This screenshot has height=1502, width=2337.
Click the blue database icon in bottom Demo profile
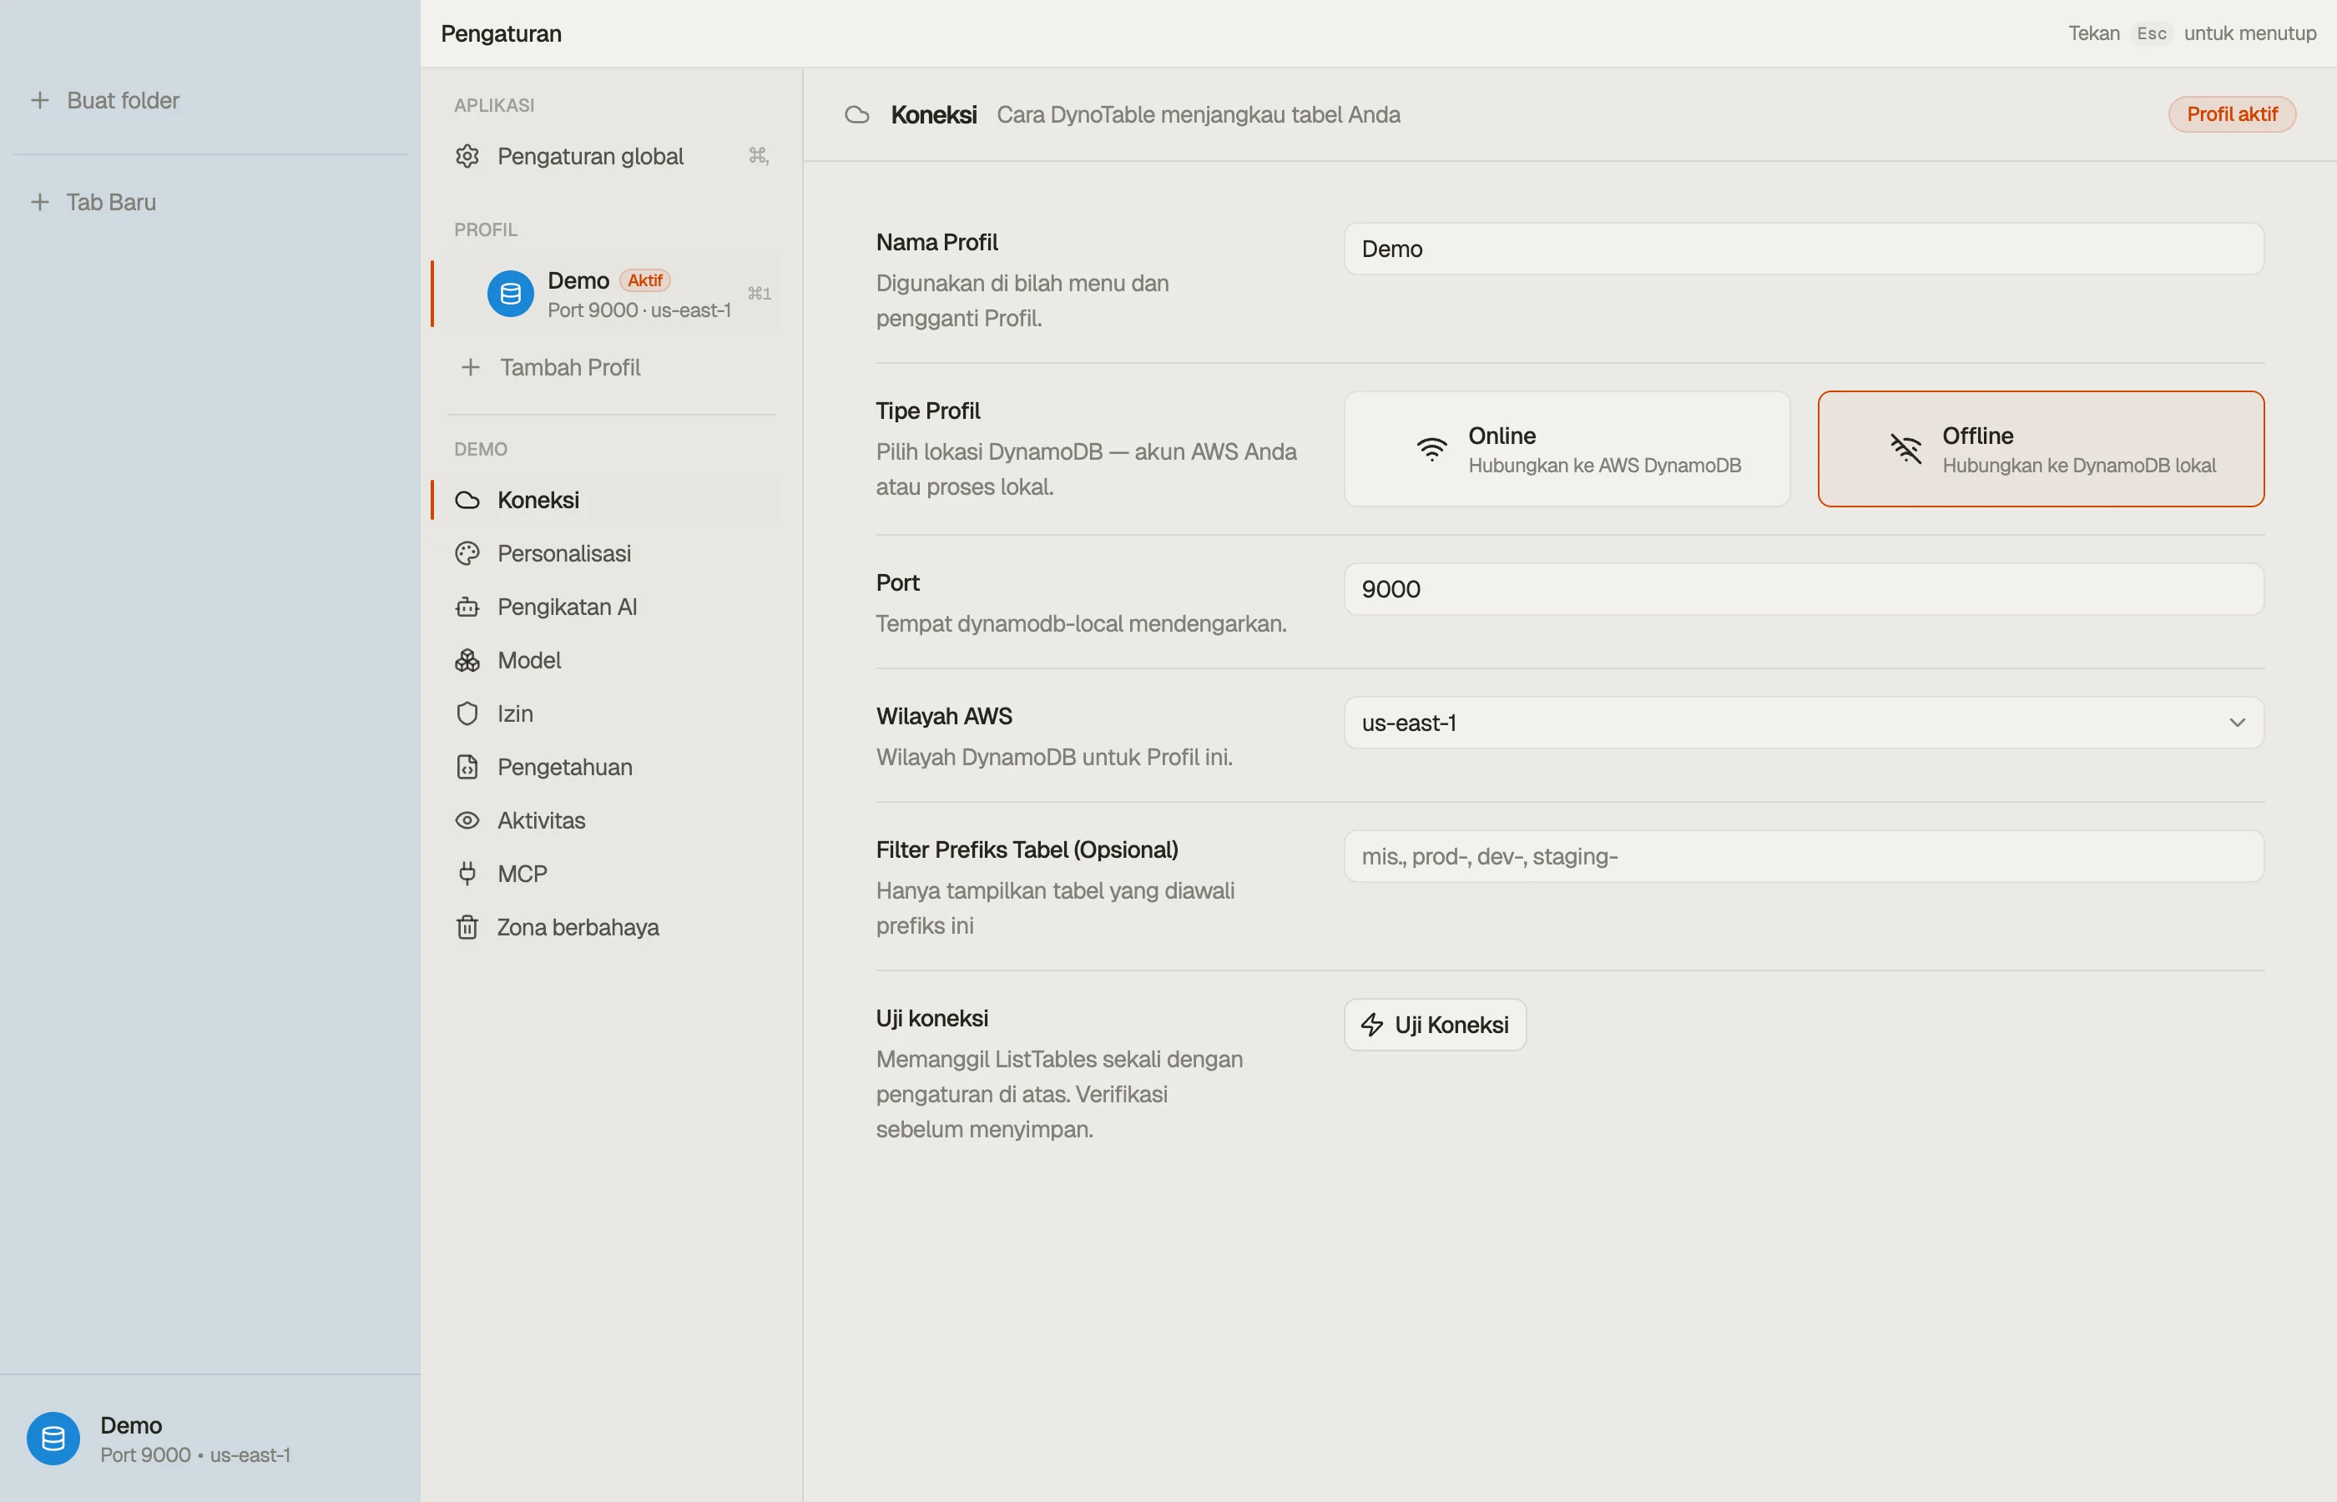[53, 1439]
